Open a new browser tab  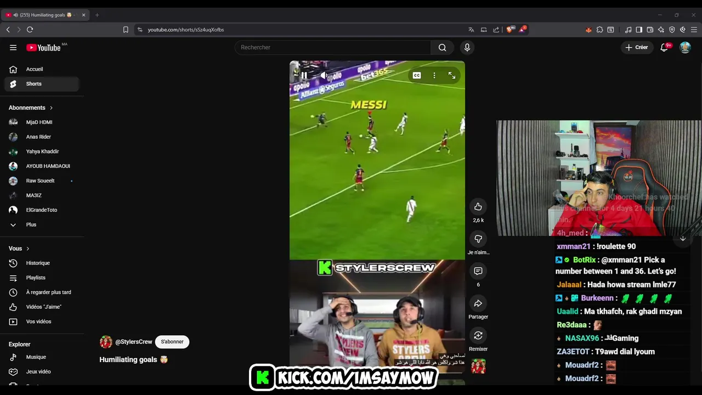tap(97, 15)
